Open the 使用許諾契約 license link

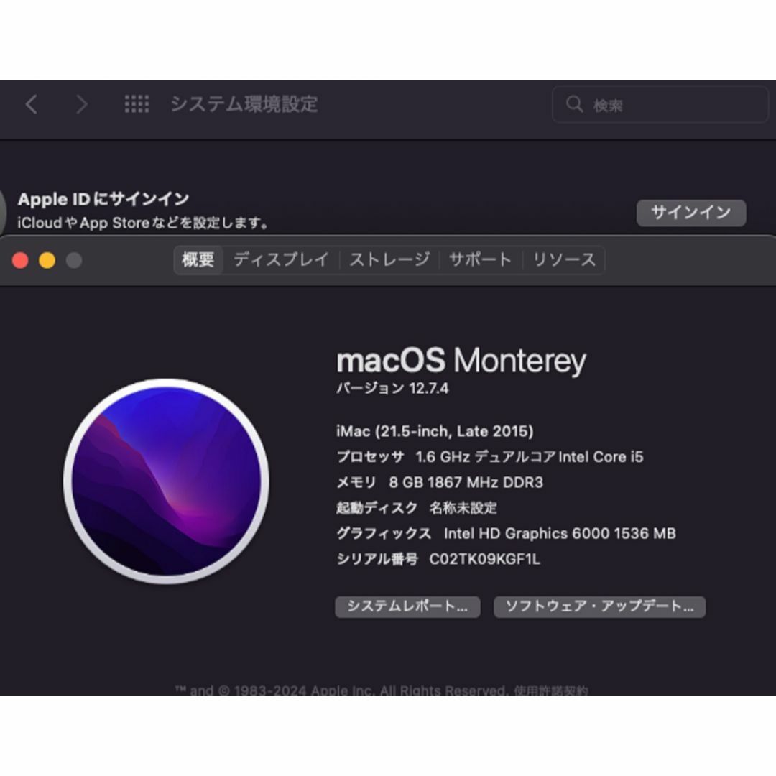click(x=551, y=690)
